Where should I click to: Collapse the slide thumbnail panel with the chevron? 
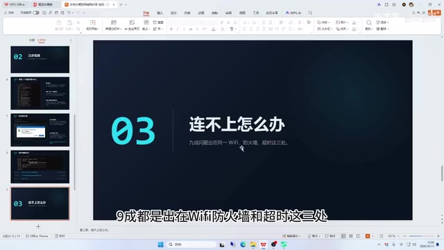[x=71, y=40]
